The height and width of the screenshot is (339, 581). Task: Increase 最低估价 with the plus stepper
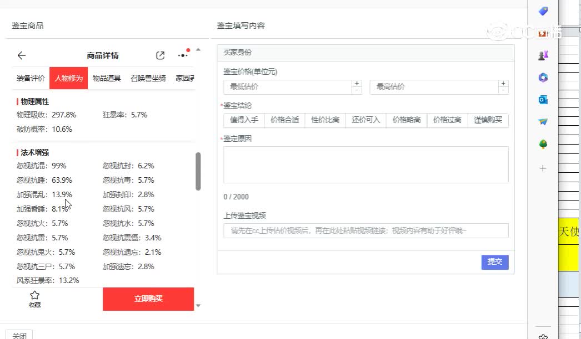click(357, 84)
